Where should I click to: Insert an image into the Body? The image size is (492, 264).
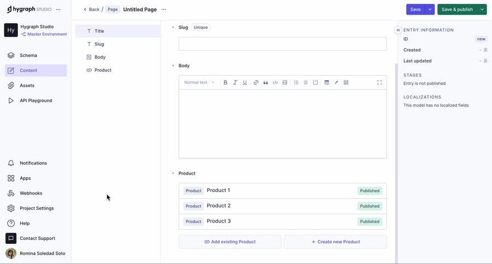285,82
